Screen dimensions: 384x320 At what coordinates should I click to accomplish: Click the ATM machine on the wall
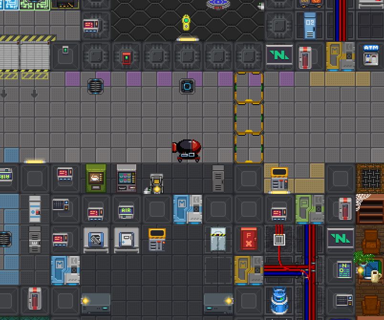(x=371, y=55)
